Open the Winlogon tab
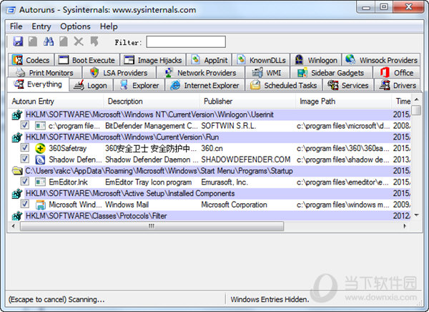429x312 pixels. [316, 59]
